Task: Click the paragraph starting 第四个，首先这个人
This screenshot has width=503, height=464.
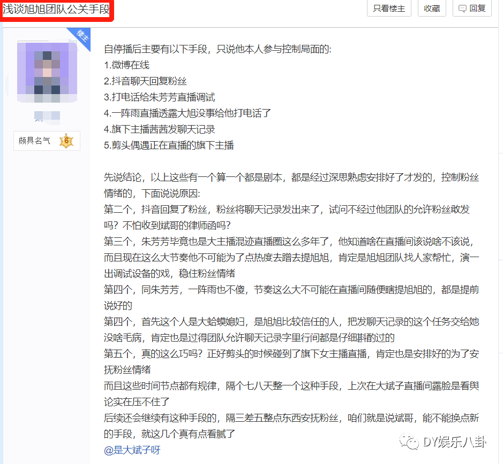Action: click(291, 329)
